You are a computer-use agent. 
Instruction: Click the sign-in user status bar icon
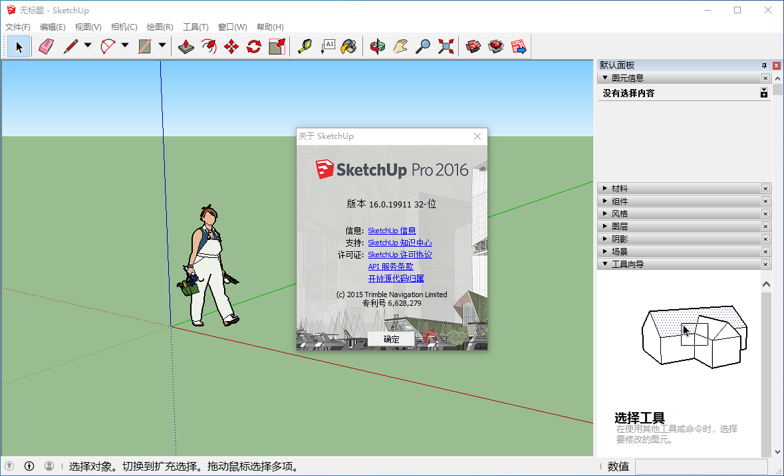(x=49, y=466)
